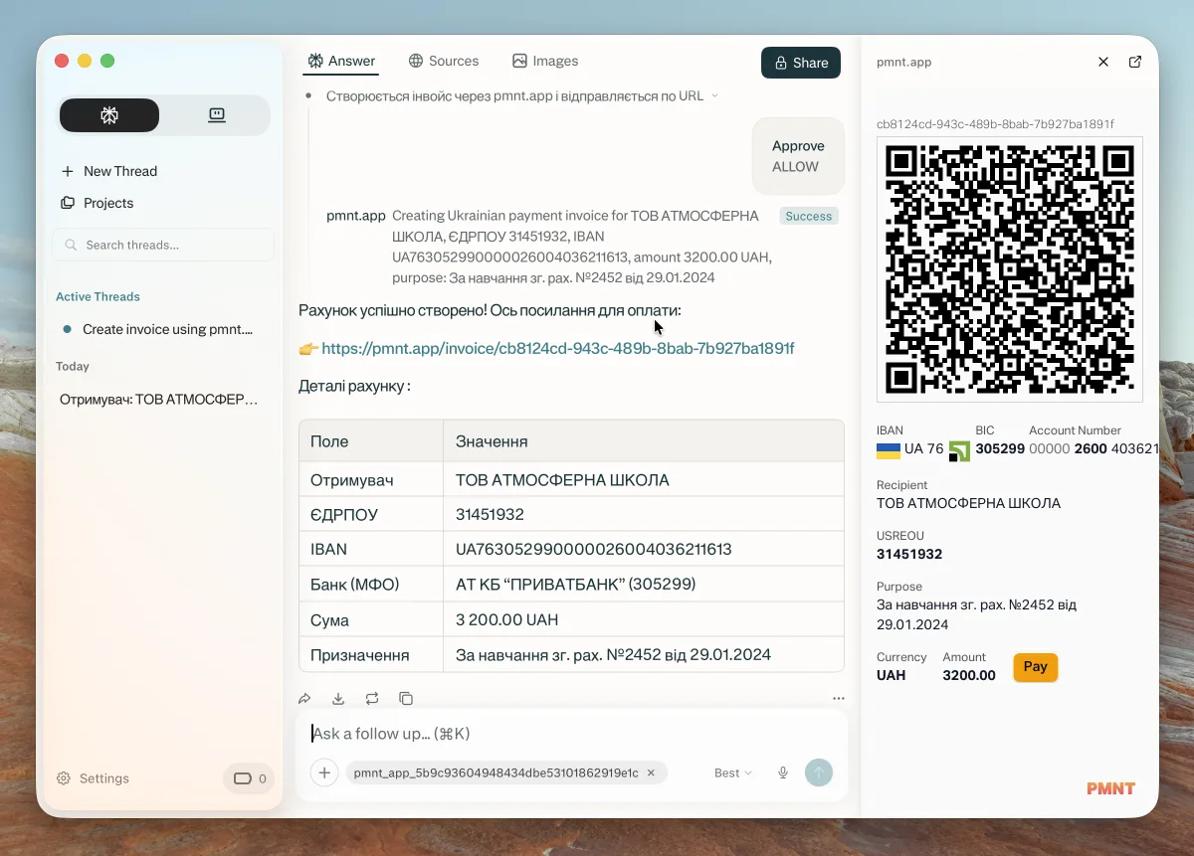Expand the 'Створюється інвойс' step chevron

coord(714,96)
